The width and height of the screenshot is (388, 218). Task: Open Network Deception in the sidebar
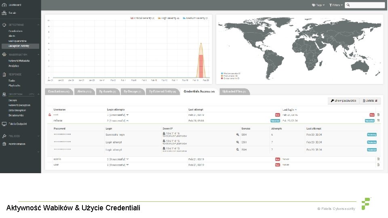(19, 105)
